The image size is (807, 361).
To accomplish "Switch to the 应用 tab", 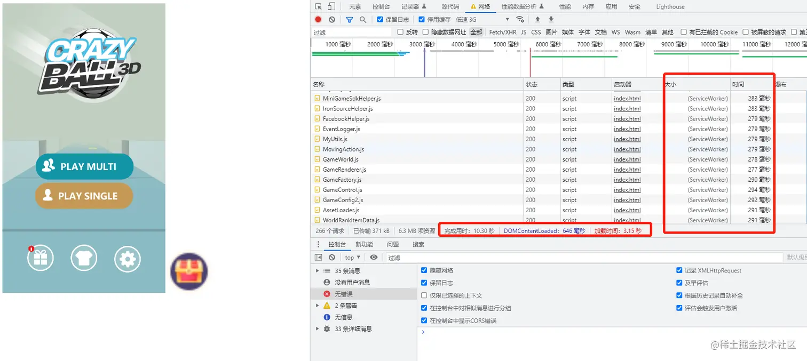I will pyautogui.click(x=611, y=6).
